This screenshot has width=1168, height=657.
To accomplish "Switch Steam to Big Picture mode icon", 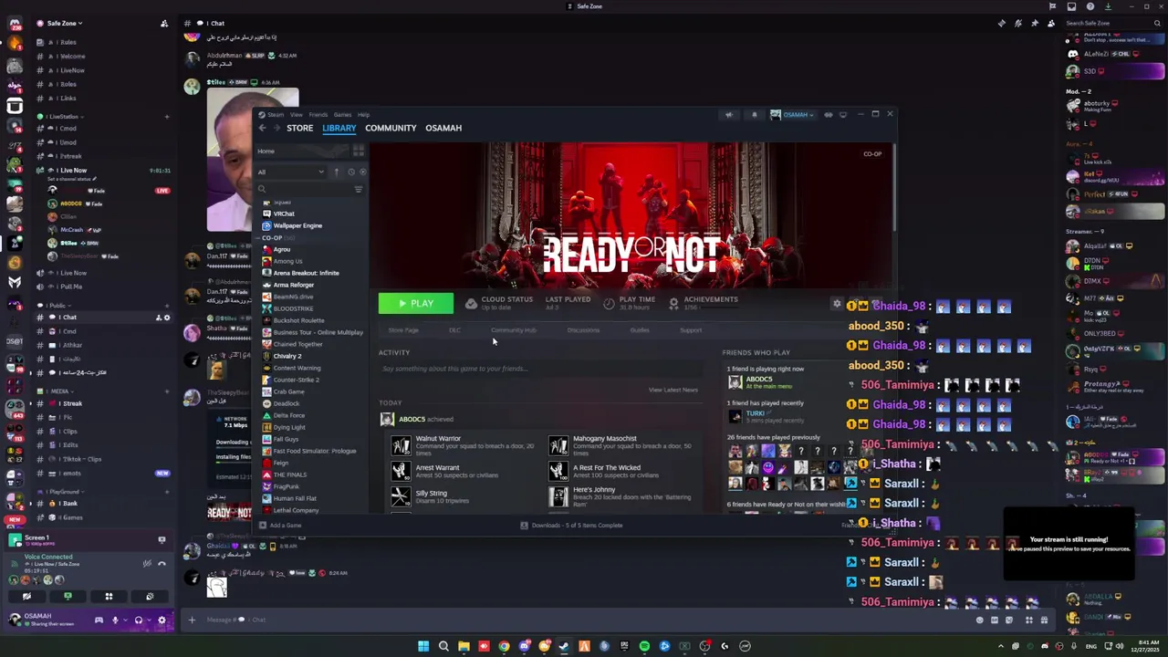I will (x=842, y=115).
